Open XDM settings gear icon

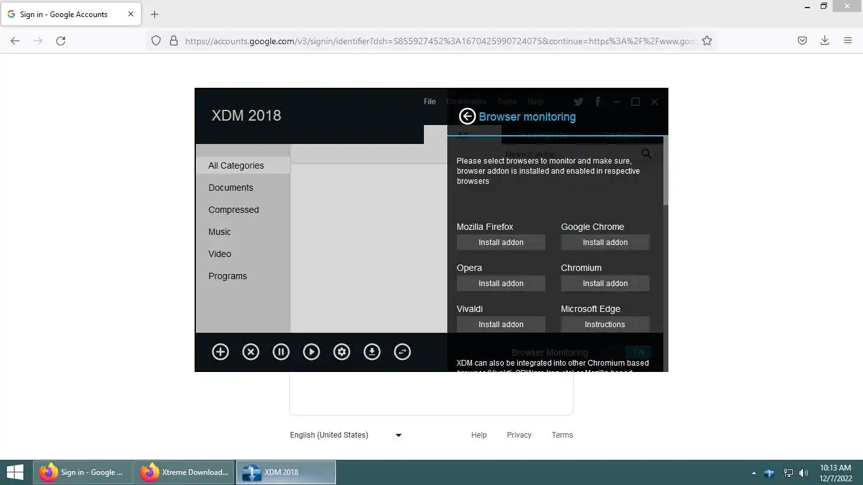pos(342,352)
